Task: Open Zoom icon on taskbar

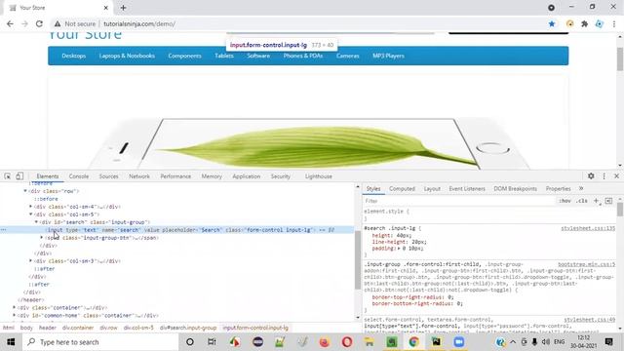Action: 459,342
